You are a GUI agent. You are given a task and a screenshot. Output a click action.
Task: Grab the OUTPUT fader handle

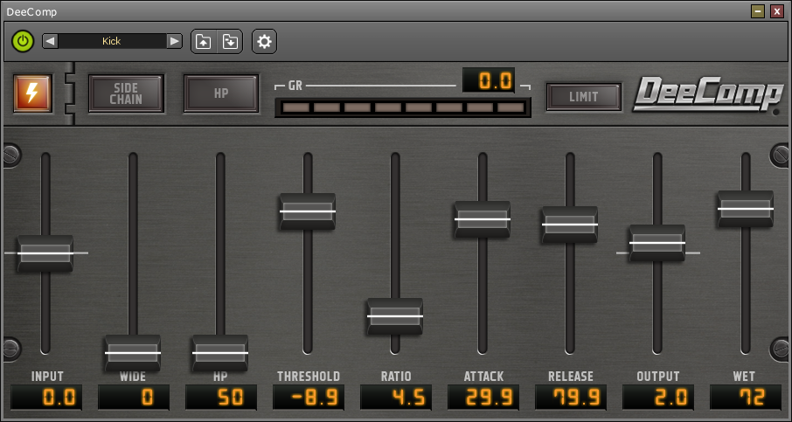coord(657,243)
